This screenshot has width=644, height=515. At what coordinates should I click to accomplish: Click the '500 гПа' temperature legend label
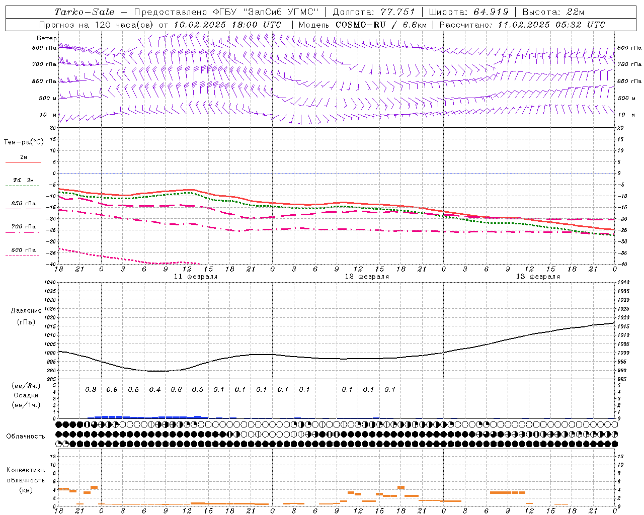[24, 250]
